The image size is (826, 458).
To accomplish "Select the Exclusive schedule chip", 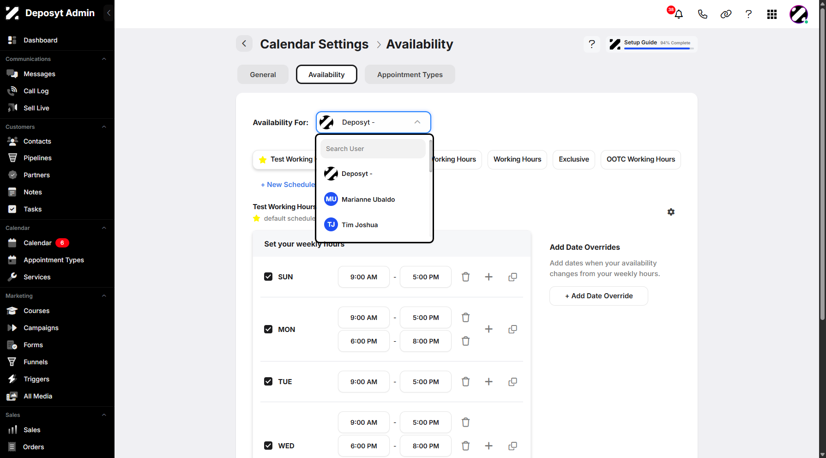I will tap(574, 159).
